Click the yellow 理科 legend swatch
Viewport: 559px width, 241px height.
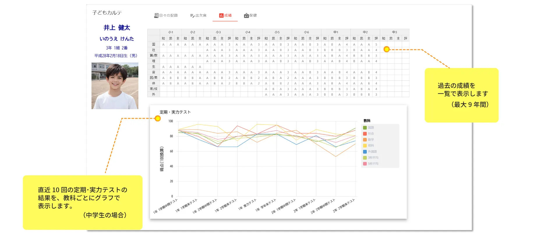click(365, 146)
